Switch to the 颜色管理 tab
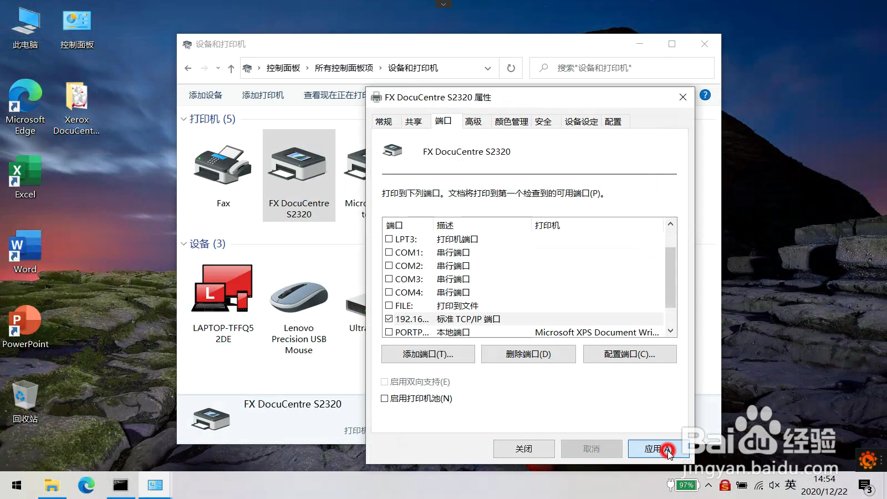This screenshot has height=499, width=887. 510,121
